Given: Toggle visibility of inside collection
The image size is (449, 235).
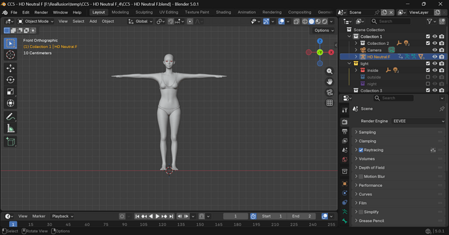Looking at the screenshot, I should coord(435,70).
